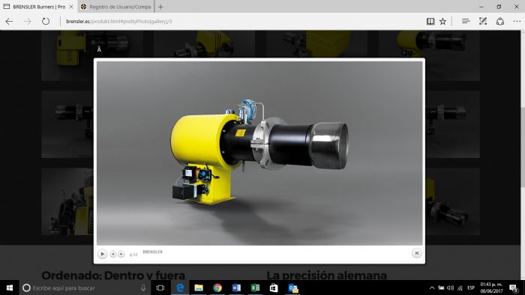
Task: Open Edge more actions menu
Action: [x=517, y=22]
